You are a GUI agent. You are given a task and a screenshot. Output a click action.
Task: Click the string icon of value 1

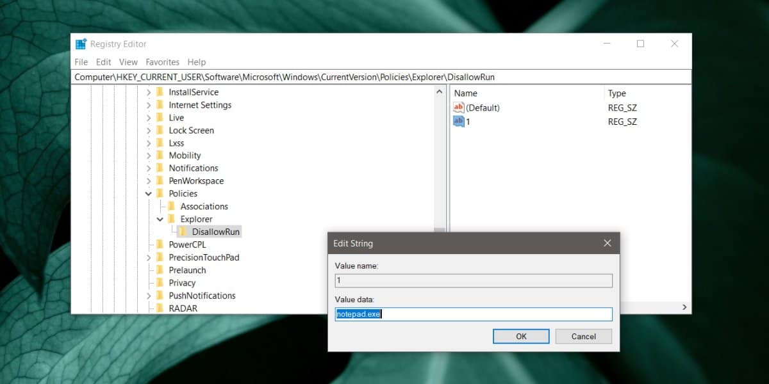[x=459, y=122]
